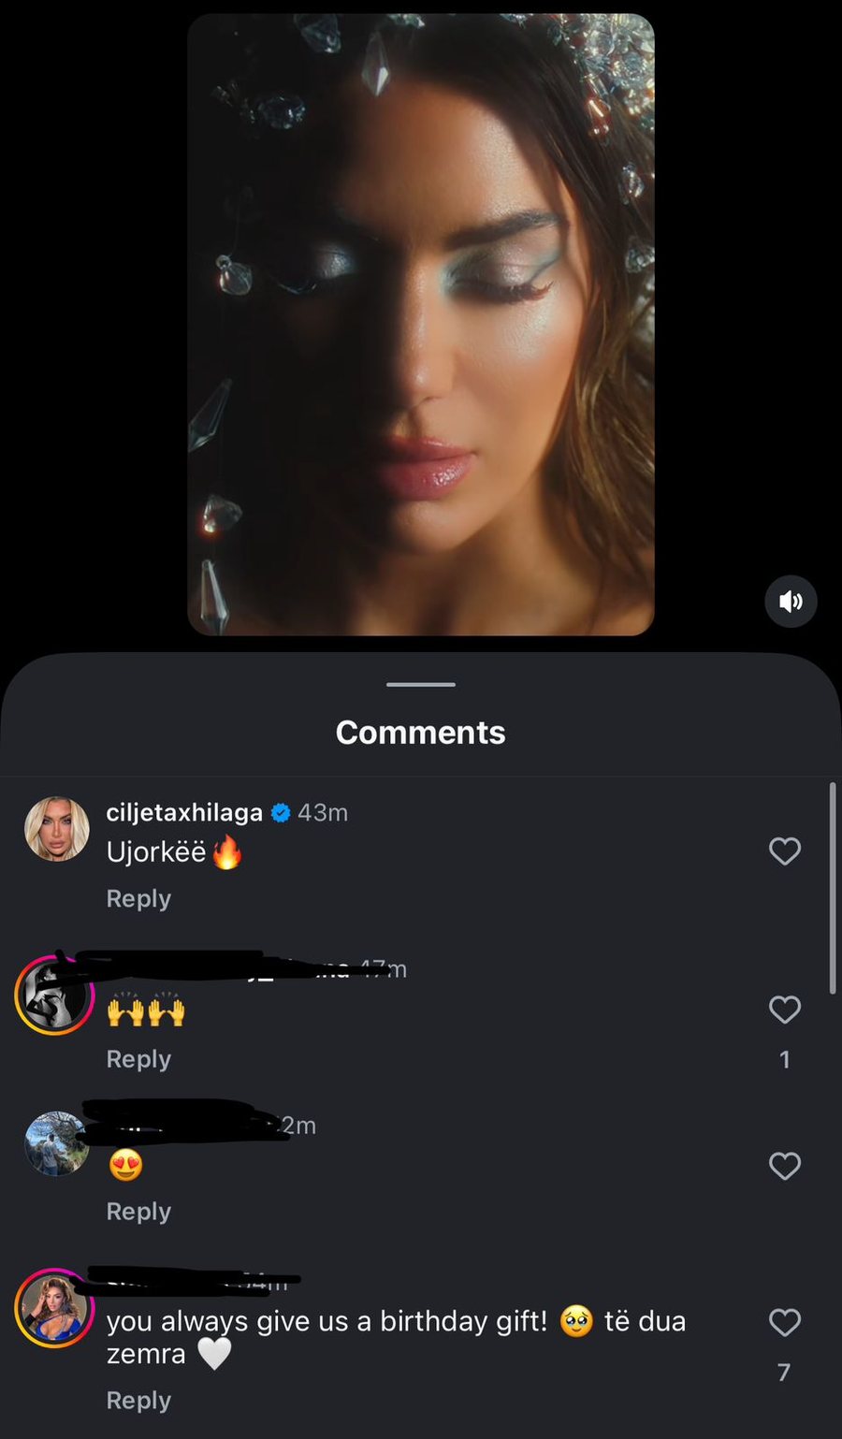Reply to the Ujorkëë comment
Screen dimensions: 842x1439
coord(138,898)
